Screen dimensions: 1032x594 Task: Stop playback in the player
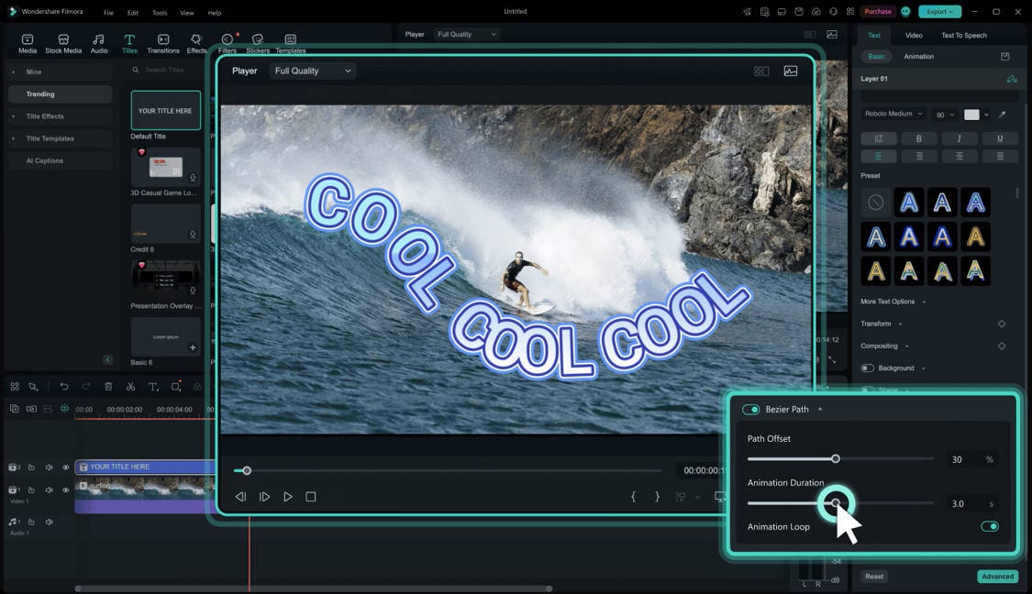click(311, 497)
